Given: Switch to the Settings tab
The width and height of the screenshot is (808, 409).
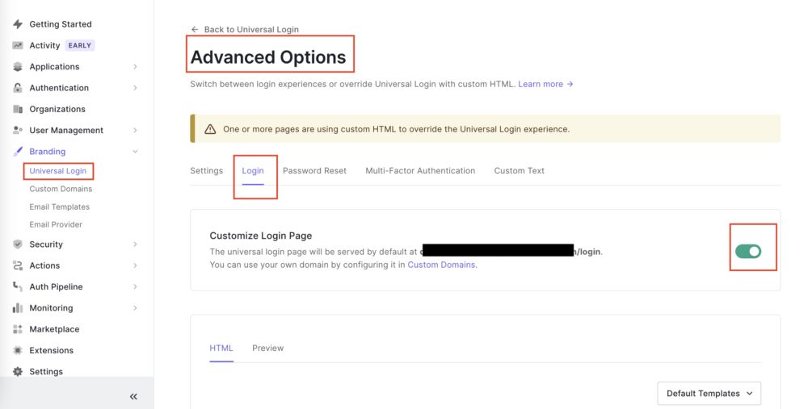Looking at the screenshot, I should click(207, 171).
